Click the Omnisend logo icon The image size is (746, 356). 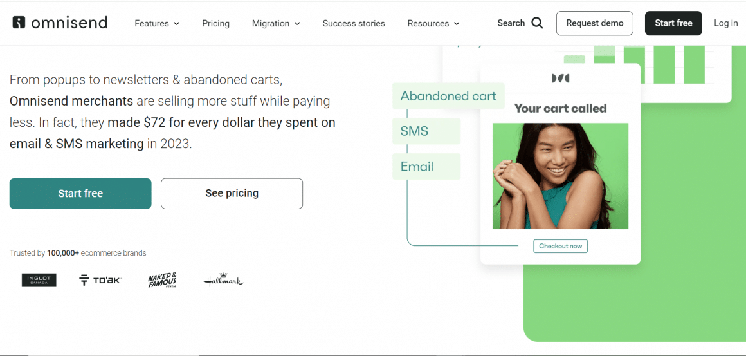click(x=19, y=23)
